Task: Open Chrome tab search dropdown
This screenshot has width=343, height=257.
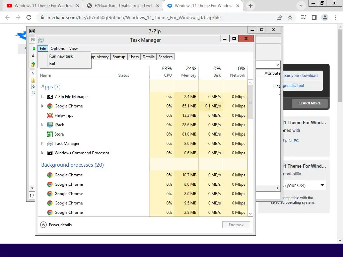Action: point(301,6)
